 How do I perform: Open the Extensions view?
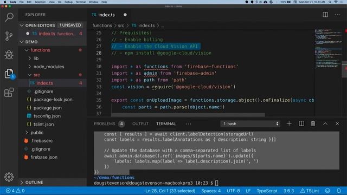coord(9,93)
